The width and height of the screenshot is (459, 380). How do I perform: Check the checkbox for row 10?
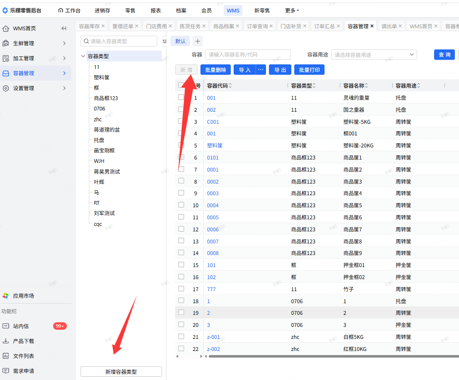tap(181, 205)
